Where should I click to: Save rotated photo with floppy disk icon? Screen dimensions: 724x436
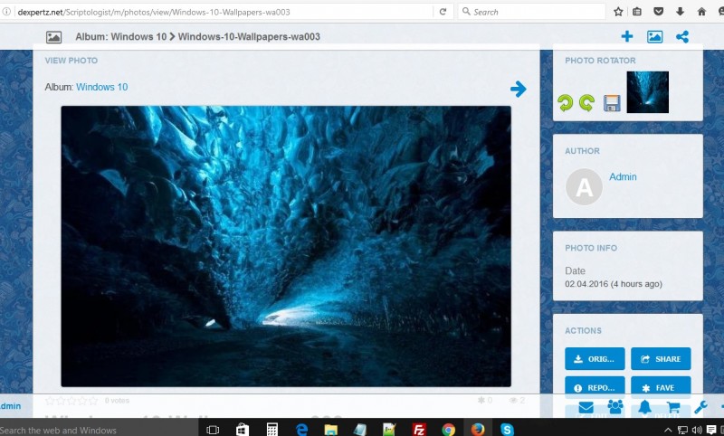612,103
